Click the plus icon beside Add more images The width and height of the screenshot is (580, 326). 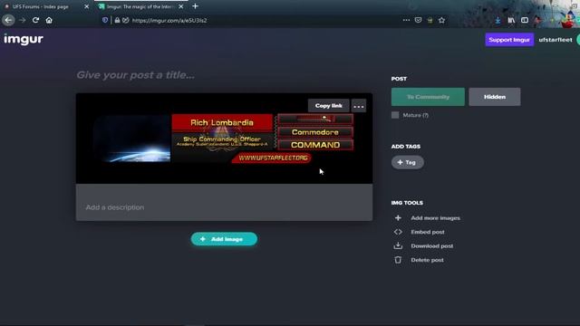pyautogui.click(x=398, y=218)
